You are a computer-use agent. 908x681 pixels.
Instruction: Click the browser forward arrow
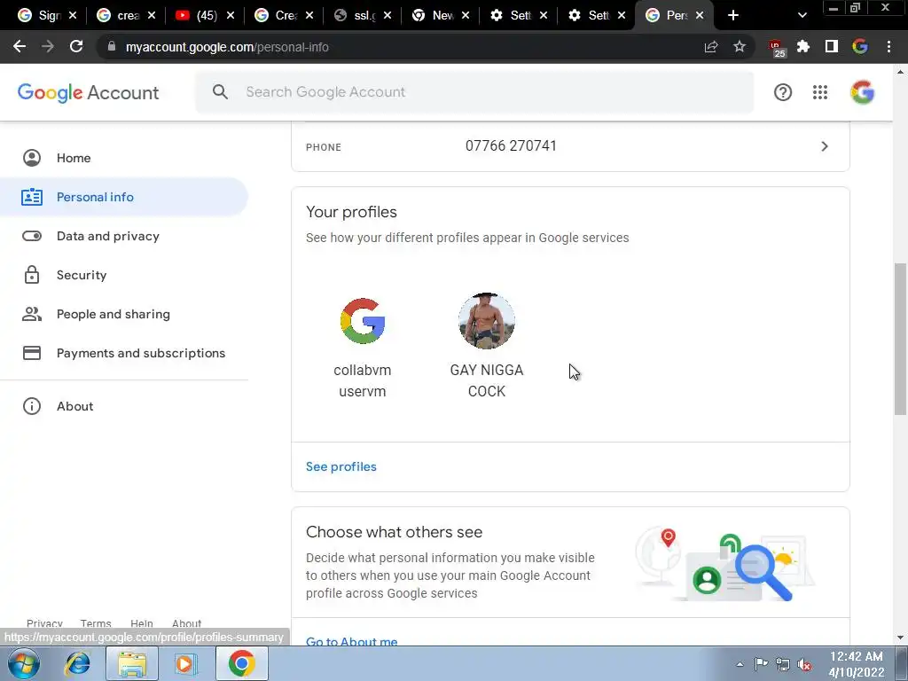[48, 46]
